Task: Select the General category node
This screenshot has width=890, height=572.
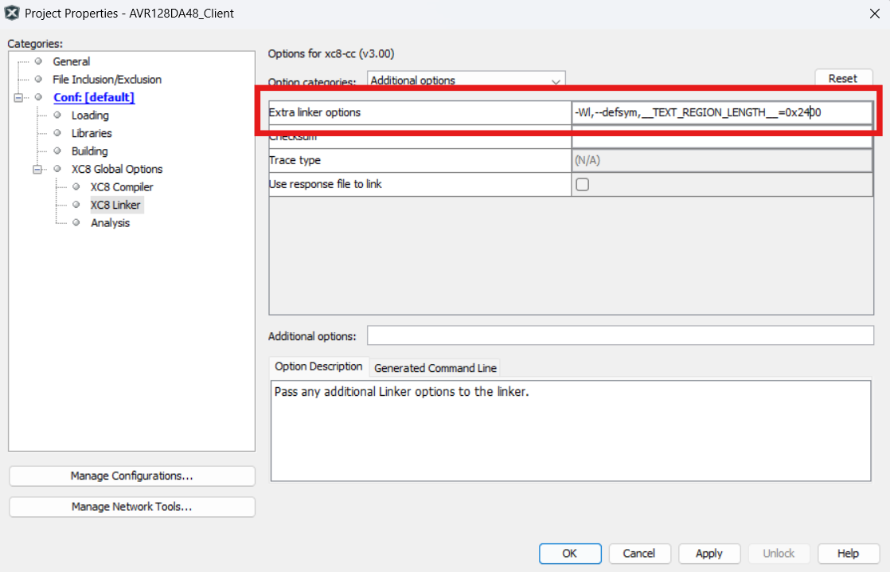Action: 71,61
